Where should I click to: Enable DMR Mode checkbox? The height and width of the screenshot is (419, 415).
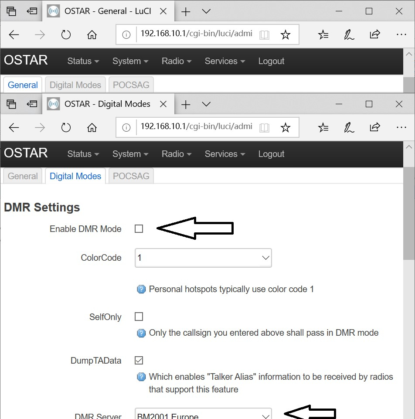pos(139,229)
